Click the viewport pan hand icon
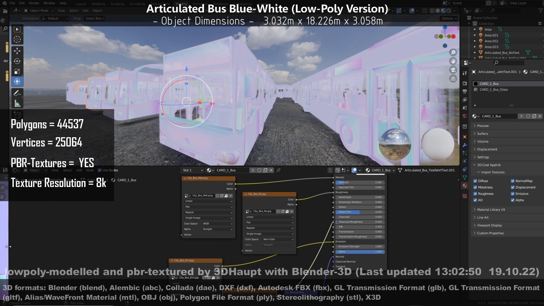544x306 pixels. [x=453, y=61]
